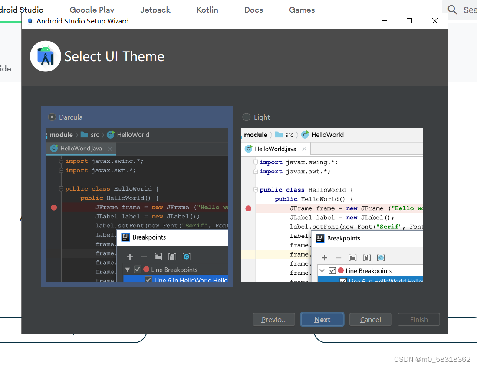Viewport: 477px width, 367px height.
Task: Minimize the Setup Wizard window
Action: click(x=384, y=21)
